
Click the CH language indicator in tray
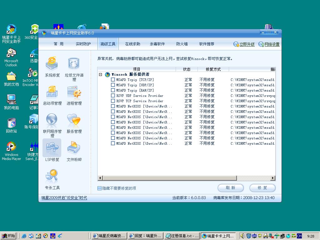(299, 236)
